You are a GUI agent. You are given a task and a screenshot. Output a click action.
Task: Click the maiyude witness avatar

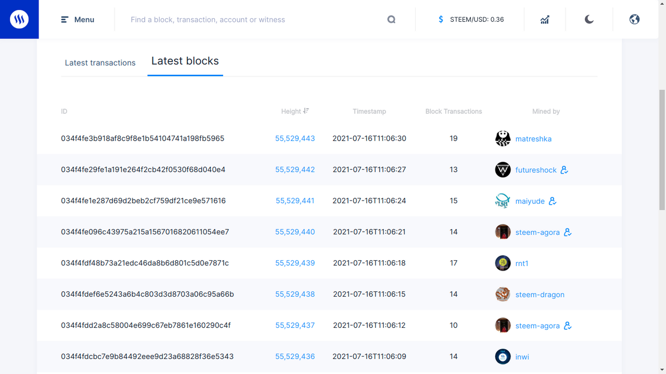click(503, 201)
